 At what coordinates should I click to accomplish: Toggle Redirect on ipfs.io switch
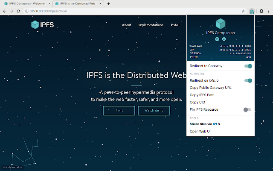pos(248,80)
